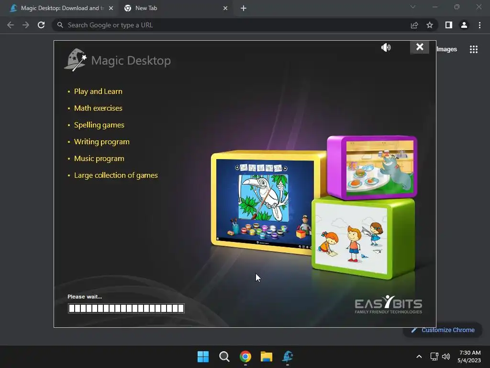Open the Images link in Chrome
This screenshot has width=490, height=368.
pyautogui.click(x=446, y=49)
